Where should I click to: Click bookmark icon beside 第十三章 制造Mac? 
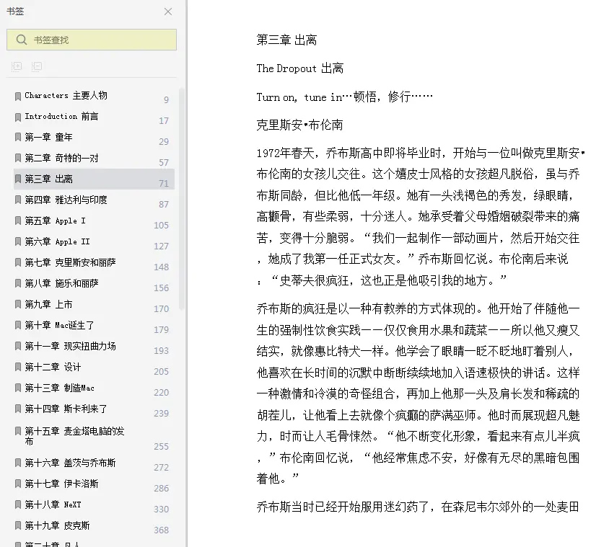18,388
